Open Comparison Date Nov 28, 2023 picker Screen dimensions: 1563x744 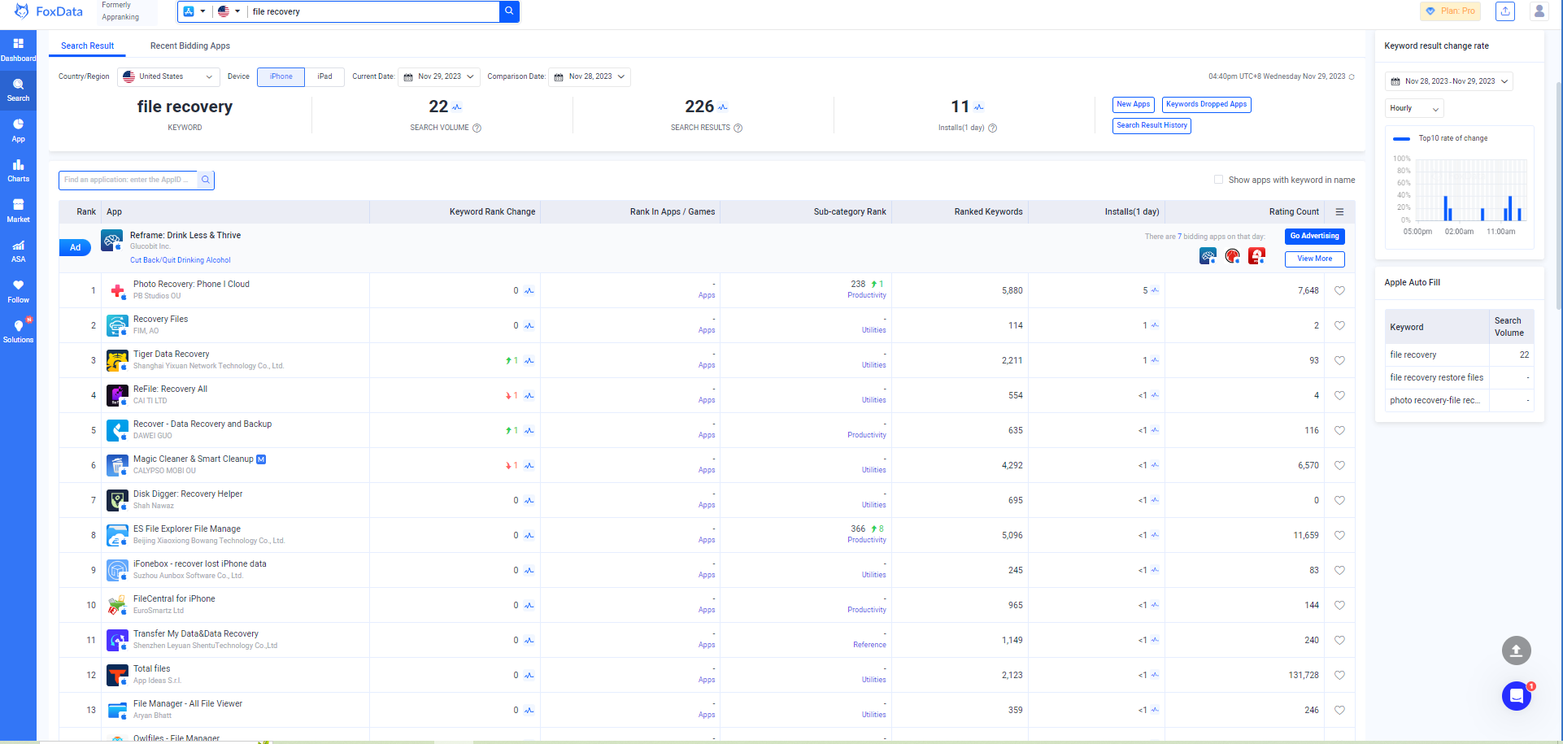coord(590,76)
